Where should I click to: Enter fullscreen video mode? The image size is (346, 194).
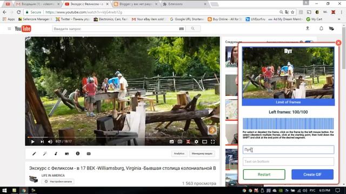click(x=212, y=142)
